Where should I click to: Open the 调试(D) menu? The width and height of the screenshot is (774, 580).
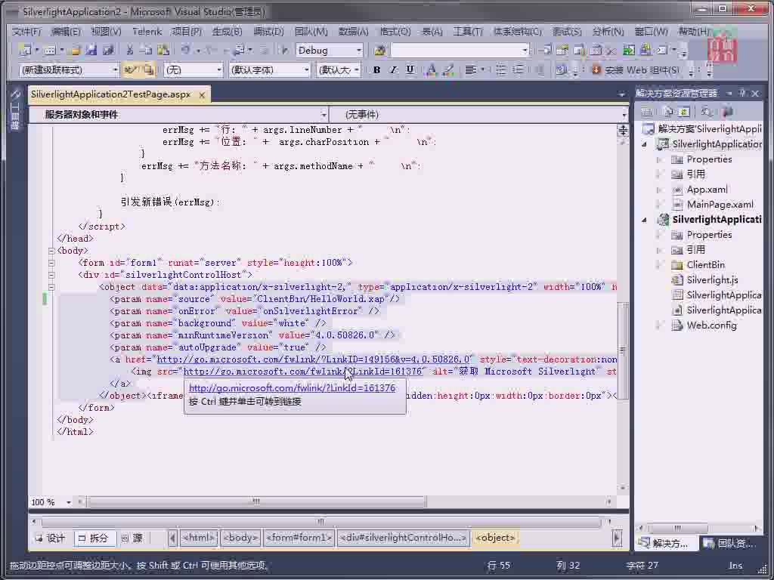tap(268, 32)
